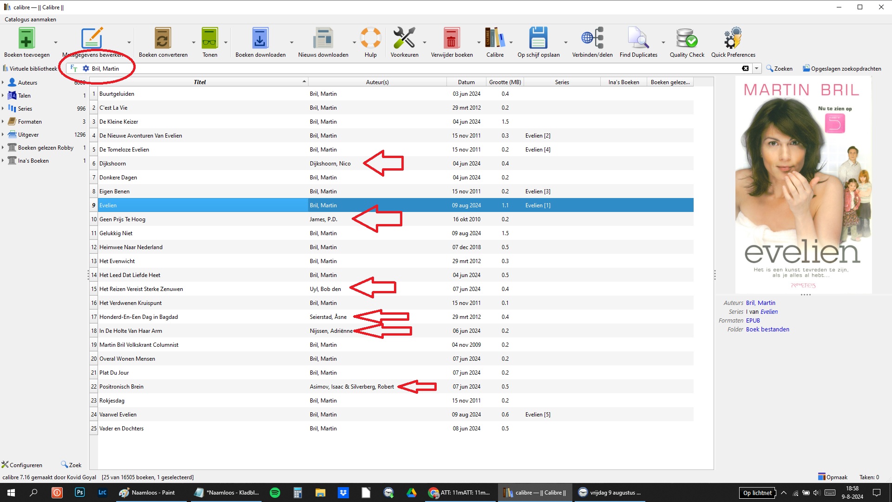Viewport: 892px width, 502px height.
Task: Open the Boek bestanden folder link
Action: (x=767, y=330)
